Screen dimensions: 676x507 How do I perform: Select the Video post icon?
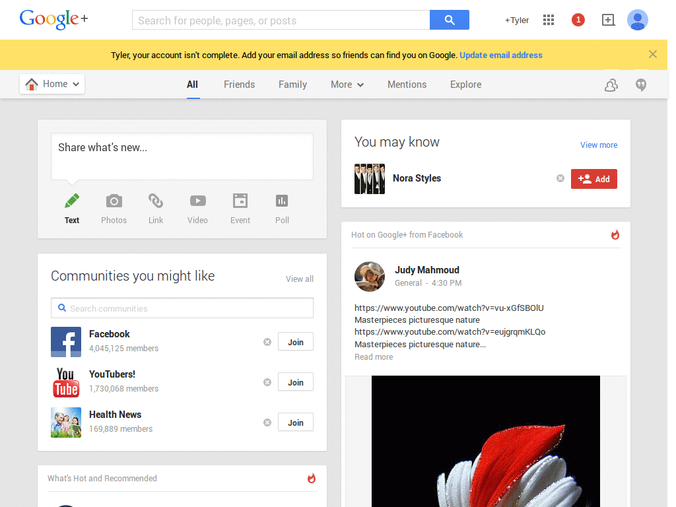pos(197,201)
